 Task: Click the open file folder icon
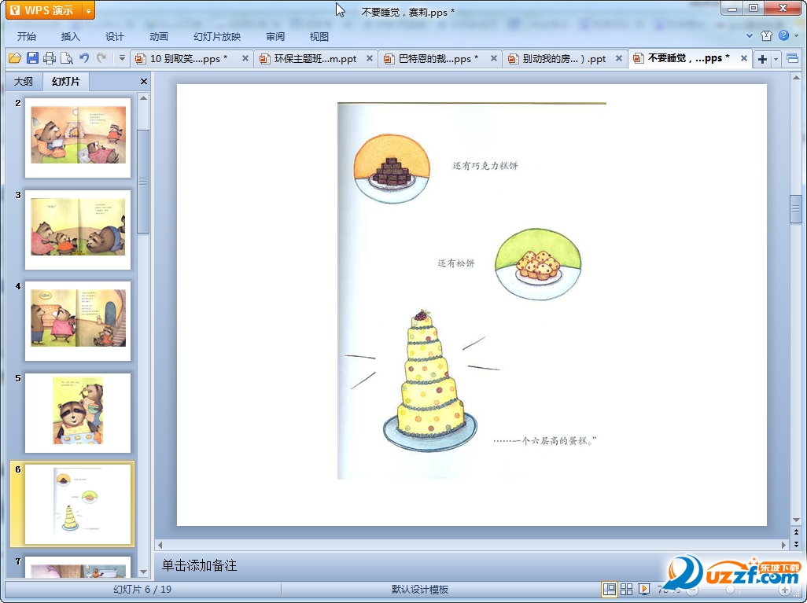click(14, 58)
